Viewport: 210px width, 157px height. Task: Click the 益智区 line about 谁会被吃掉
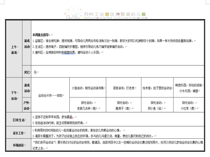coord(113,41)
